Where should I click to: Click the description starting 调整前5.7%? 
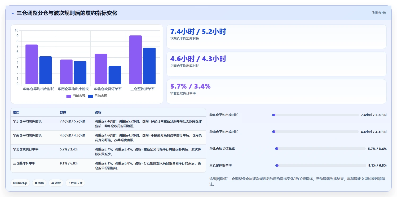[148, 152]
